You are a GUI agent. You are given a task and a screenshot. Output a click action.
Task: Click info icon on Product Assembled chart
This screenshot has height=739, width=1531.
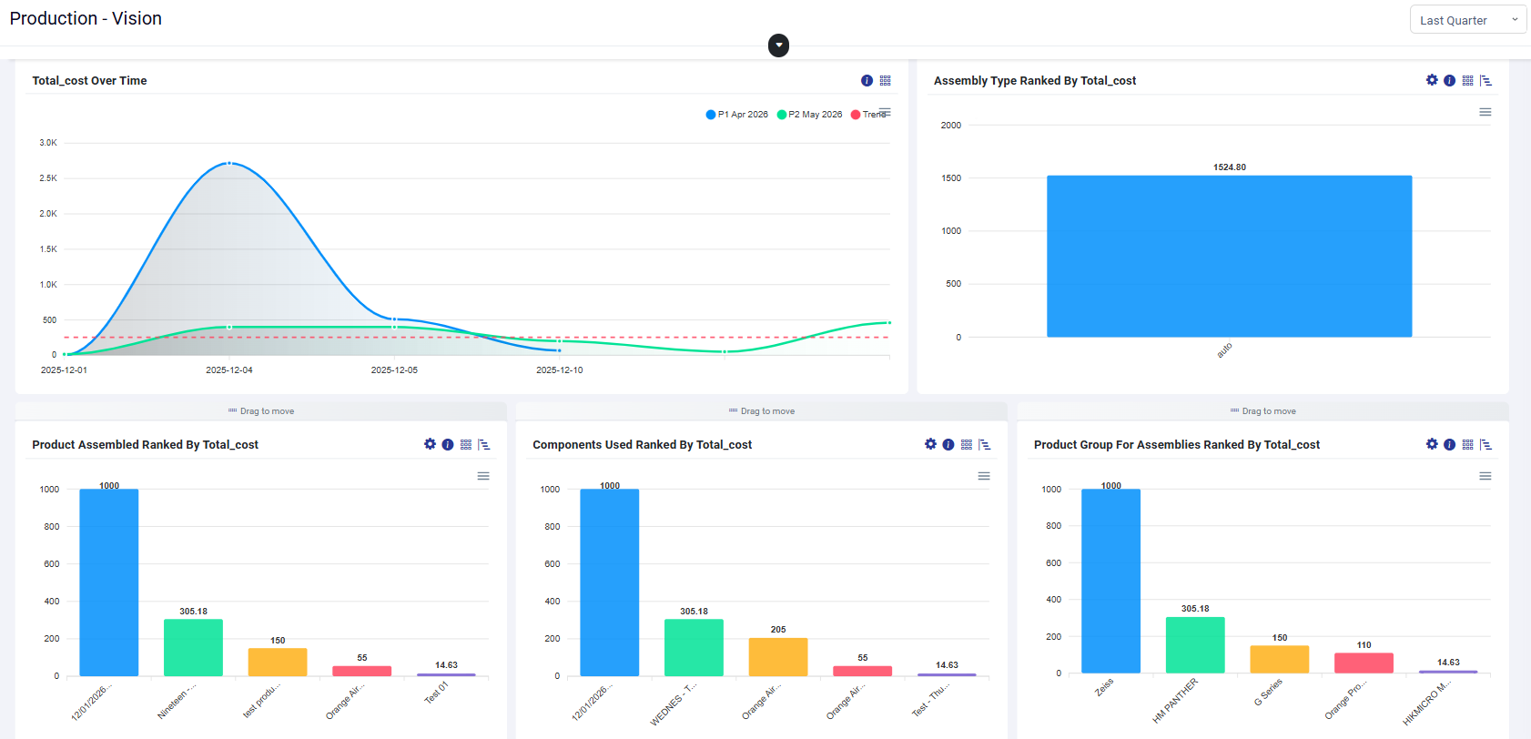[448, 445]
